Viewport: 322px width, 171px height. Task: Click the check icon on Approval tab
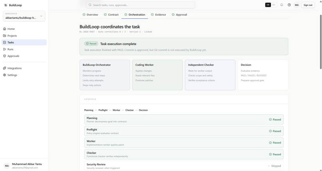pyautogui.click(x=173, y=14)
